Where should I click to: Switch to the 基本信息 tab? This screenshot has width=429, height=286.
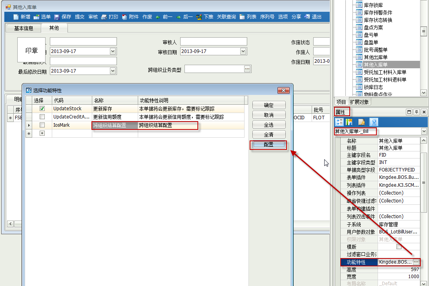(x=24, y=28)
